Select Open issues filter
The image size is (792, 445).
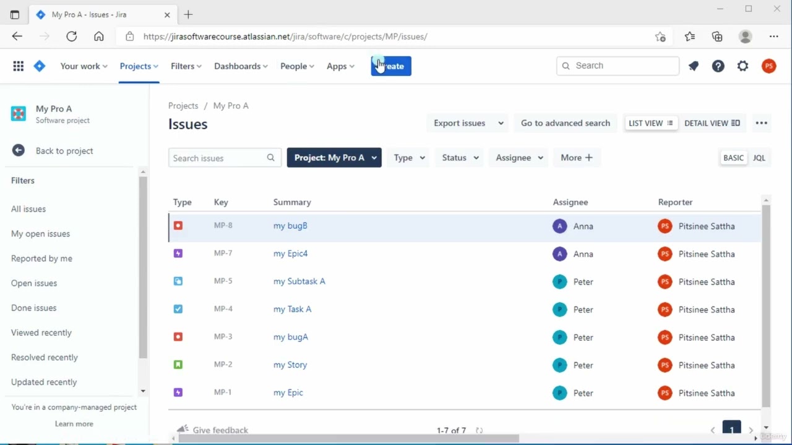[x=34, y=283]
